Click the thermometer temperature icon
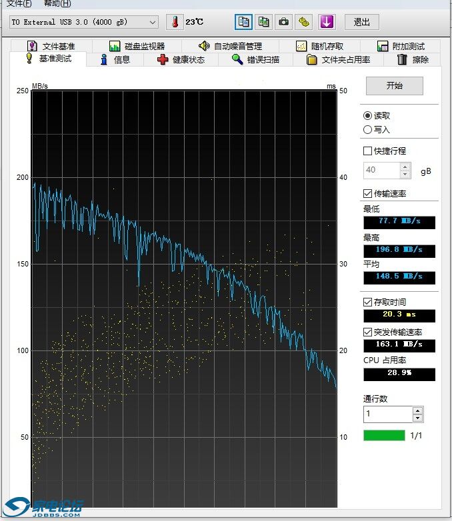Viewport: 452px width, 521px height. coord(175,22)
